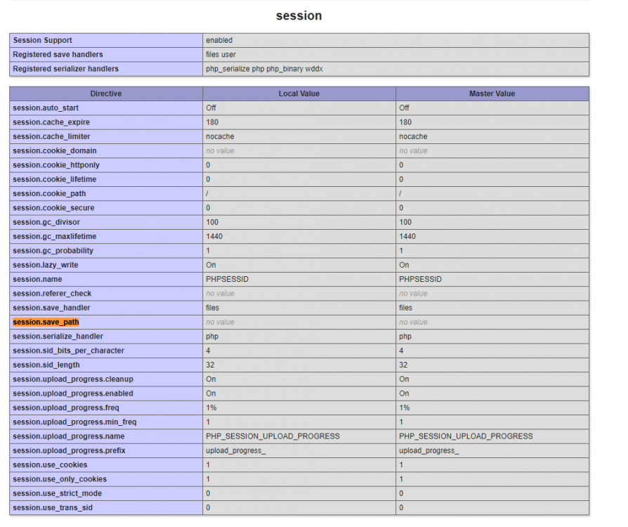
Task: Click local value of session.upload_progress.prefix
Action: [x=235, y=450]
